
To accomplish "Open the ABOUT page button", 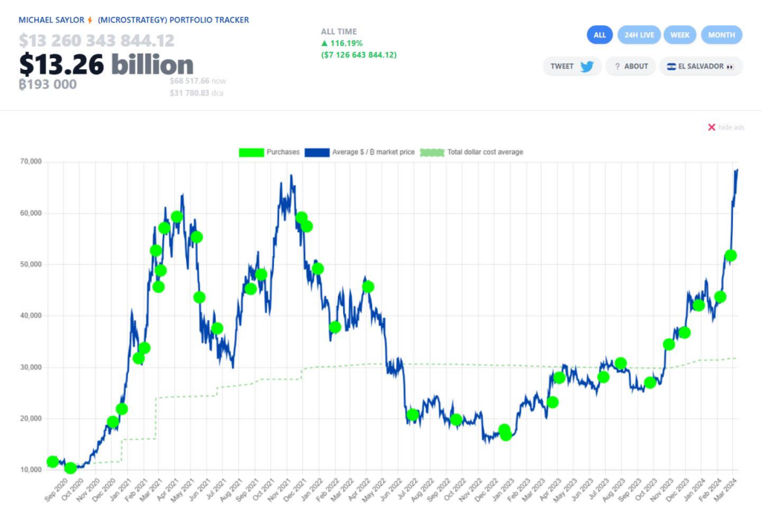I will [x=630, y=66].
